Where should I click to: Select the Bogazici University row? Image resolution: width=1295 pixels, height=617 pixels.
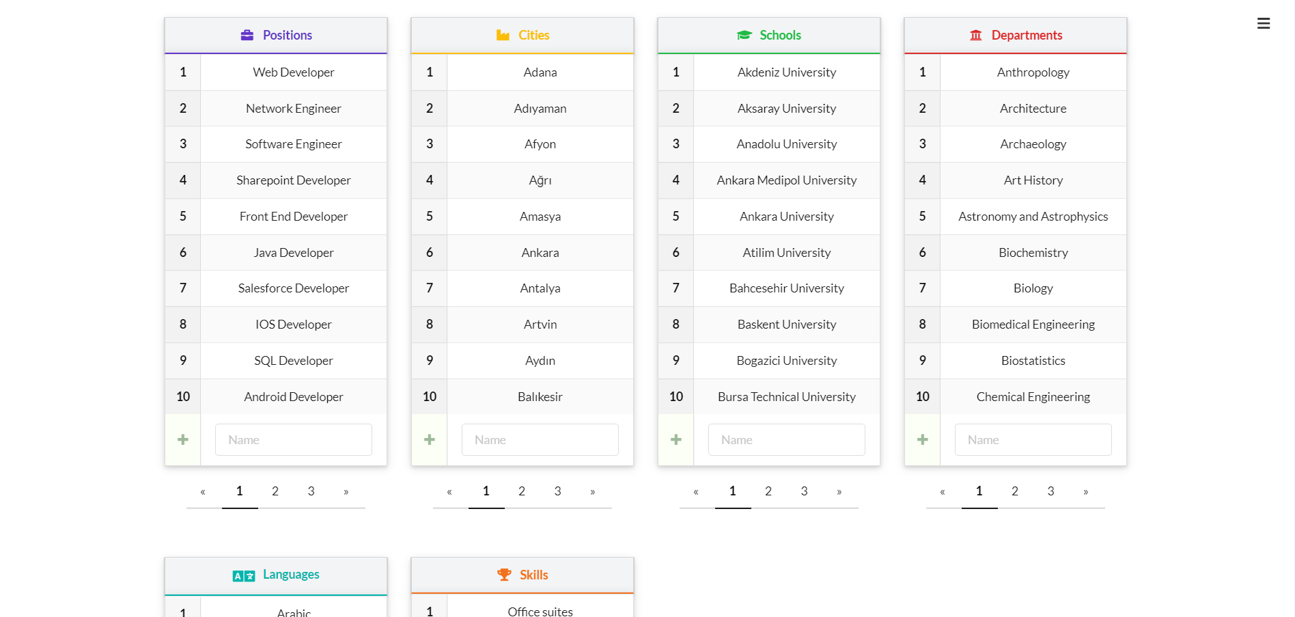[769, 361]
